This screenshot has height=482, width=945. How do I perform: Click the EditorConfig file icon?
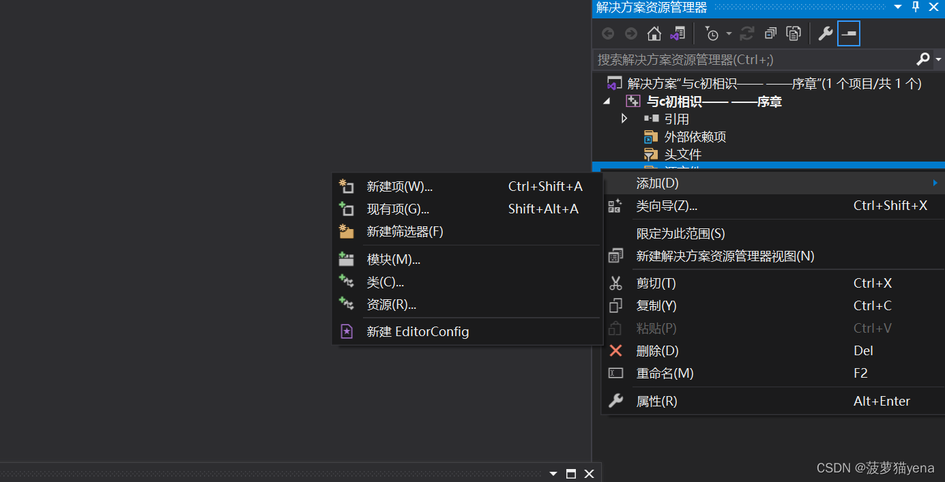click(347, 331)
